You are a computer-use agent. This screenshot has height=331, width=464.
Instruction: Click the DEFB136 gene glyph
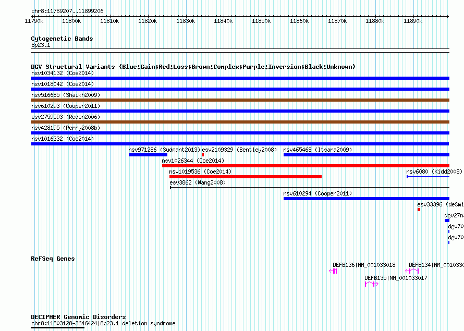(x=333, y=271)
